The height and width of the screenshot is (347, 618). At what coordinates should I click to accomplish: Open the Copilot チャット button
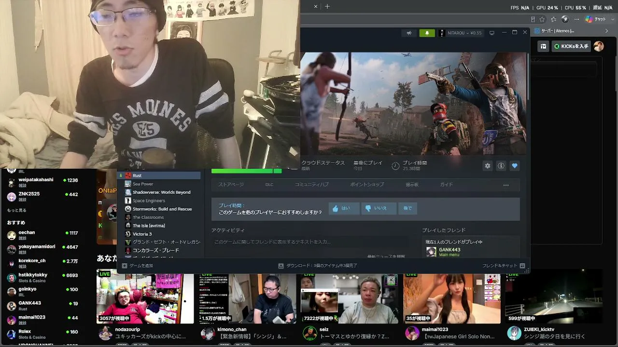(x=596, y=19)
